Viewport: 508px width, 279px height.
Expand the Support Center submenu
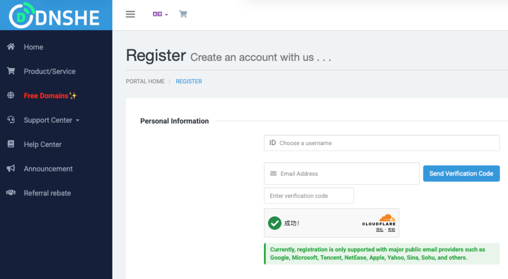tap(52, 120)
